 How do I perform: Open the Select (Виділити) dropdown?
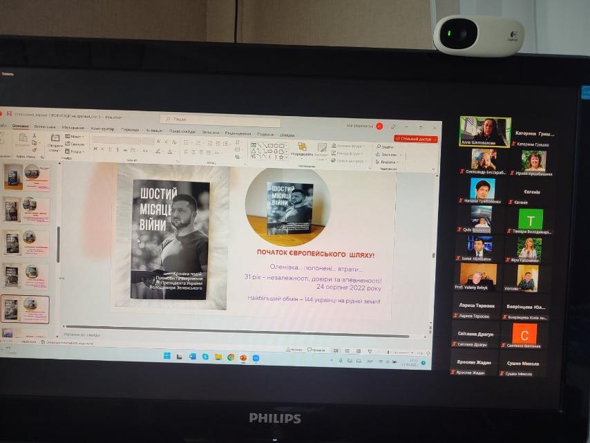[387, 162]
